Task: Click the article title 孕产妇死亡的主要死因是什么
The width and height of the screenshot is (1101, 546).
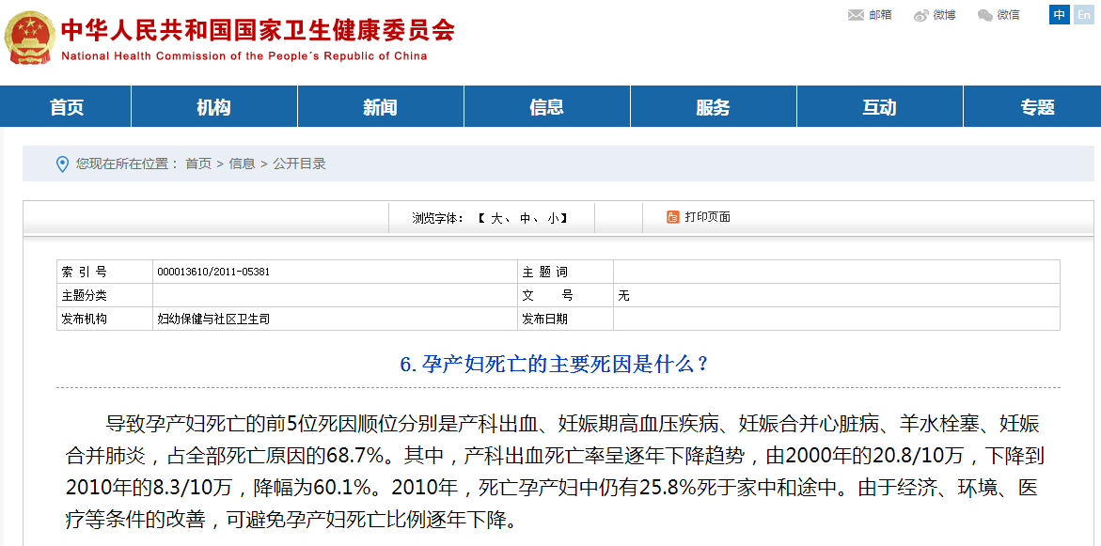Action: tap(555, 364)
